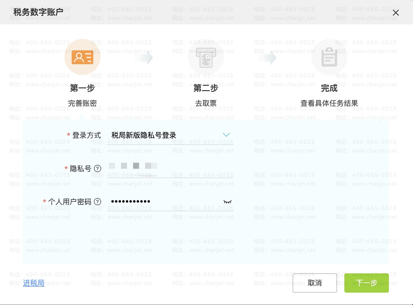Close the 税务数字账户 dialog
413x305 pixels.
click(396, 13)
